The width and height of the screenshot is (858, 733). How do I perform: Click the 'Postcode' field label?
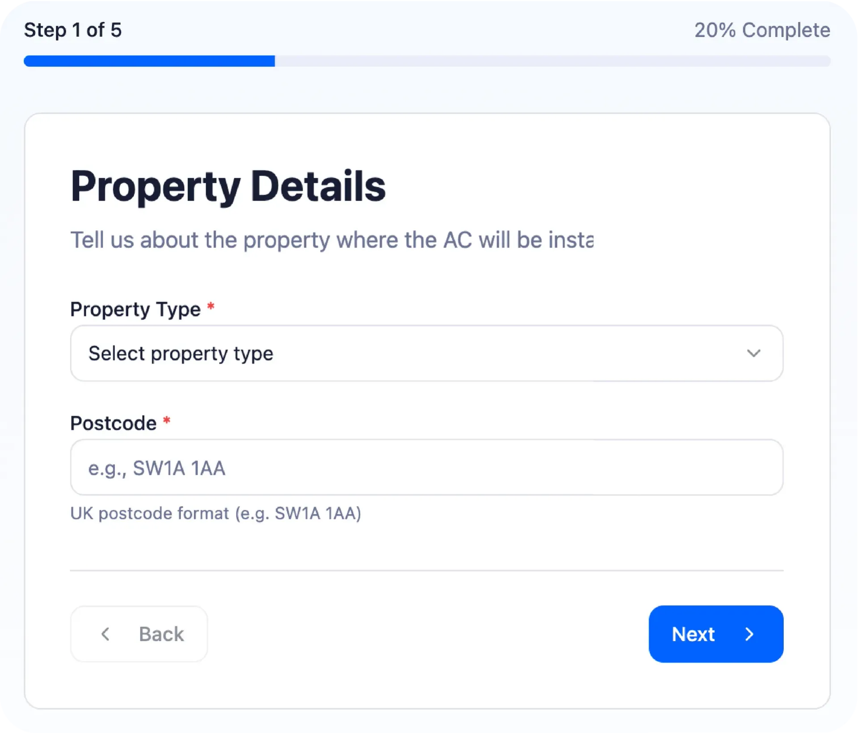114,423
